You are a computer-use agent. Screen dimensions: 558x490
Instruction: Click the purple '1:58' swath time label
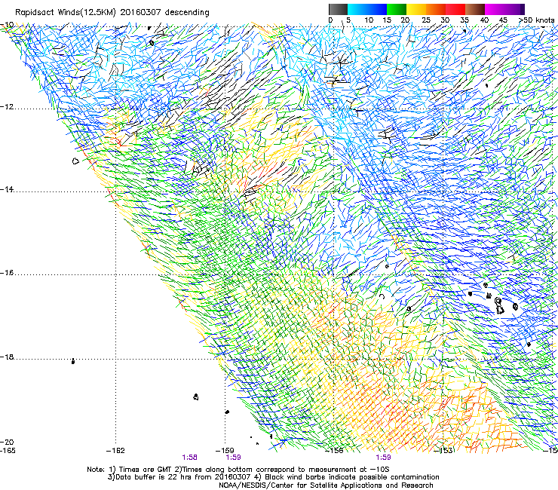coord(189,458)
